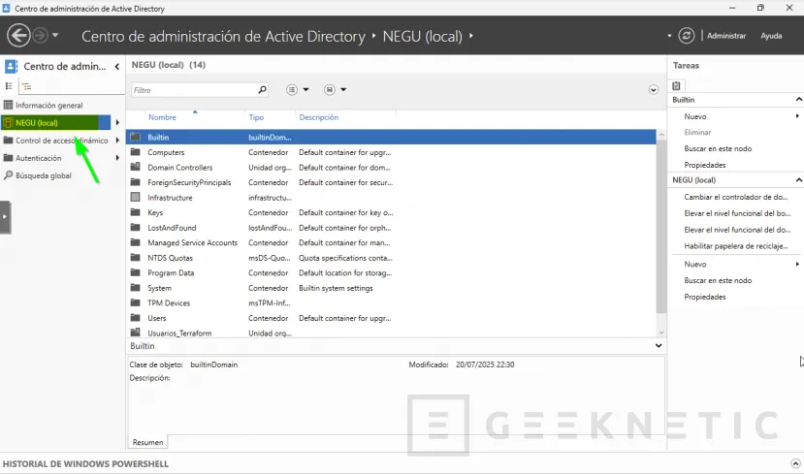Open Autenticación node

38,158
